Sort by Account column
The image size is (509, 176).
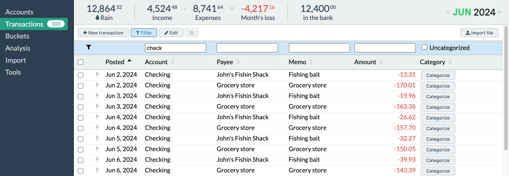pos(159,62)
